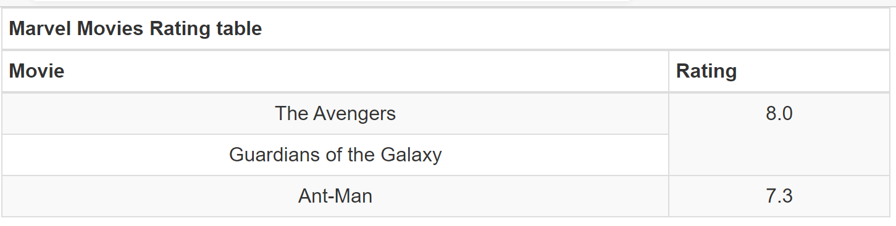Click the word The before Avengers
Image resolution: width=896 pixels, height=226 pixels.
coord(291,113)
